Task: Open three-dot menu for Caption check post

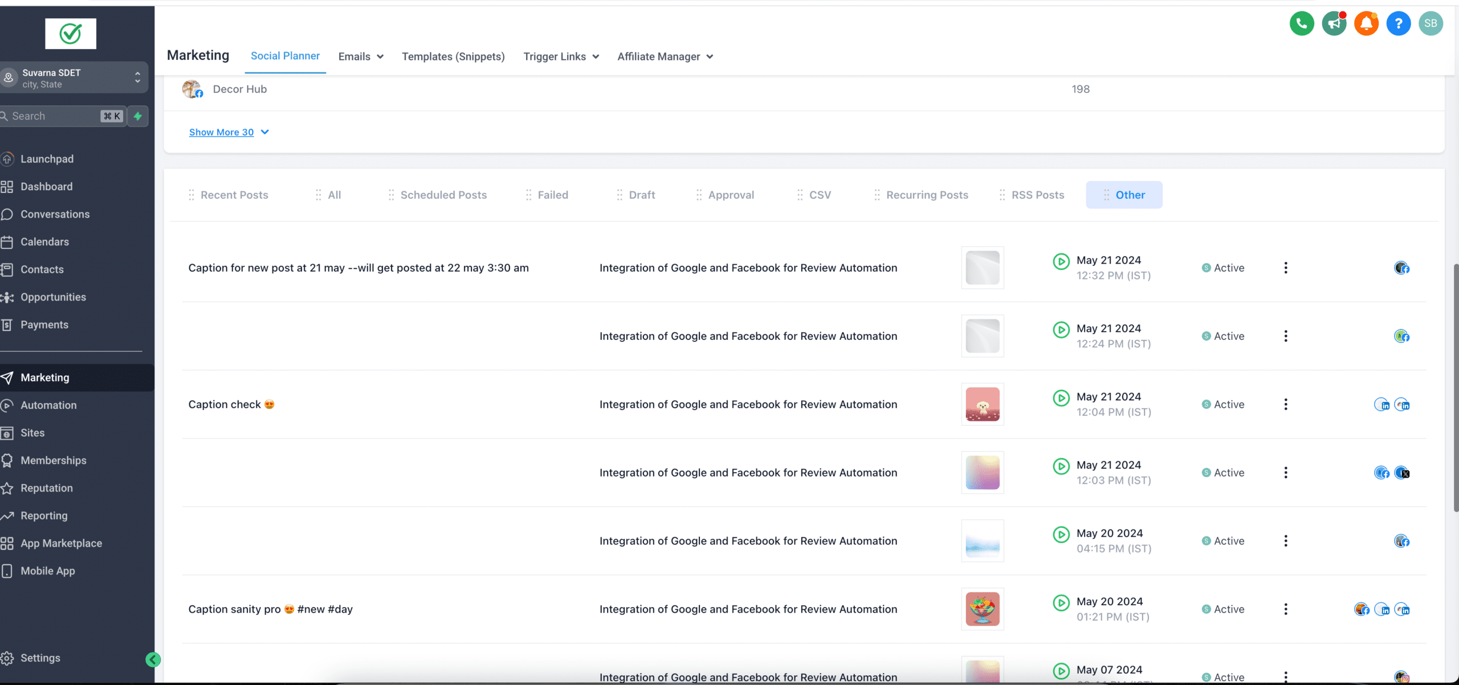Action: (x=1286, y=404)
